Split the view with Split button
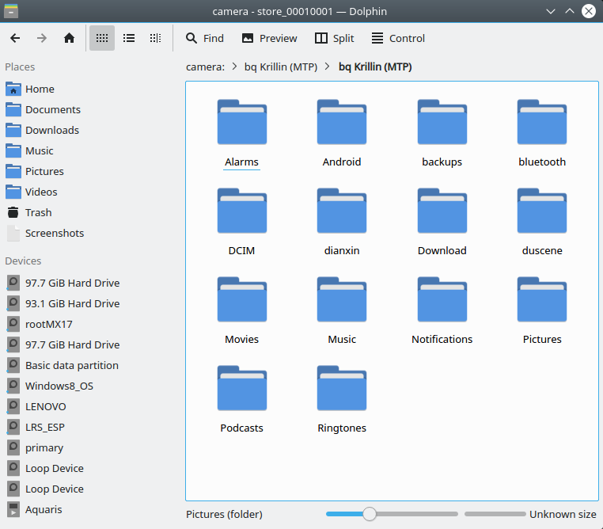Screen dimensions: 603x529 point(334,38)
